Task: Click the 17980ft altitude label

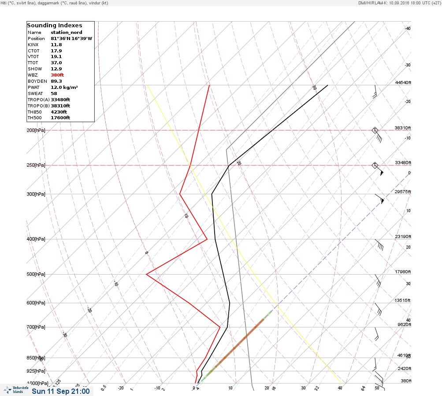Action: tap(403, 271)
